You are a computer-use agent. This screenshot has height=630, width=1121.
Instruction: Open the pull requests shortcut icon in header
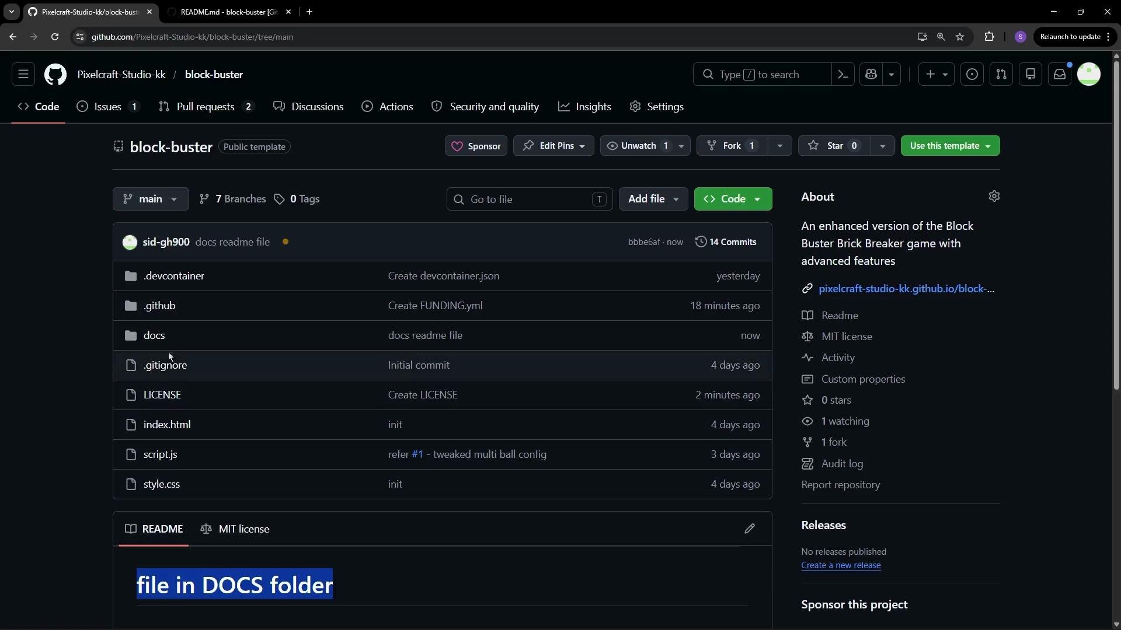1001,75
